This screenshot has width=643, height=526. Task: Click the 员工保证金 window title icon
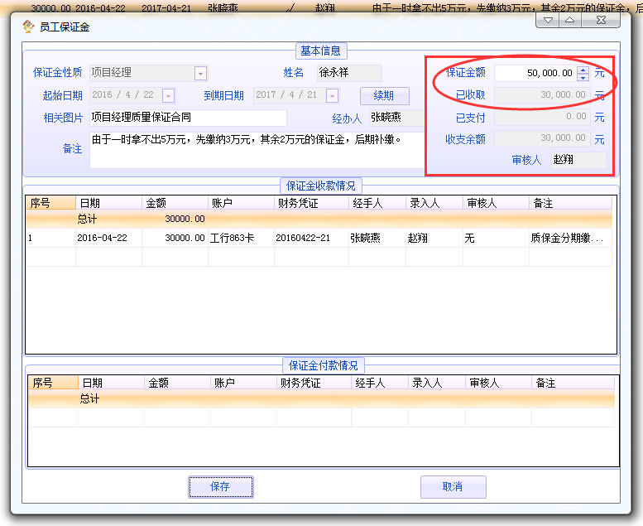tap(28, 27)
